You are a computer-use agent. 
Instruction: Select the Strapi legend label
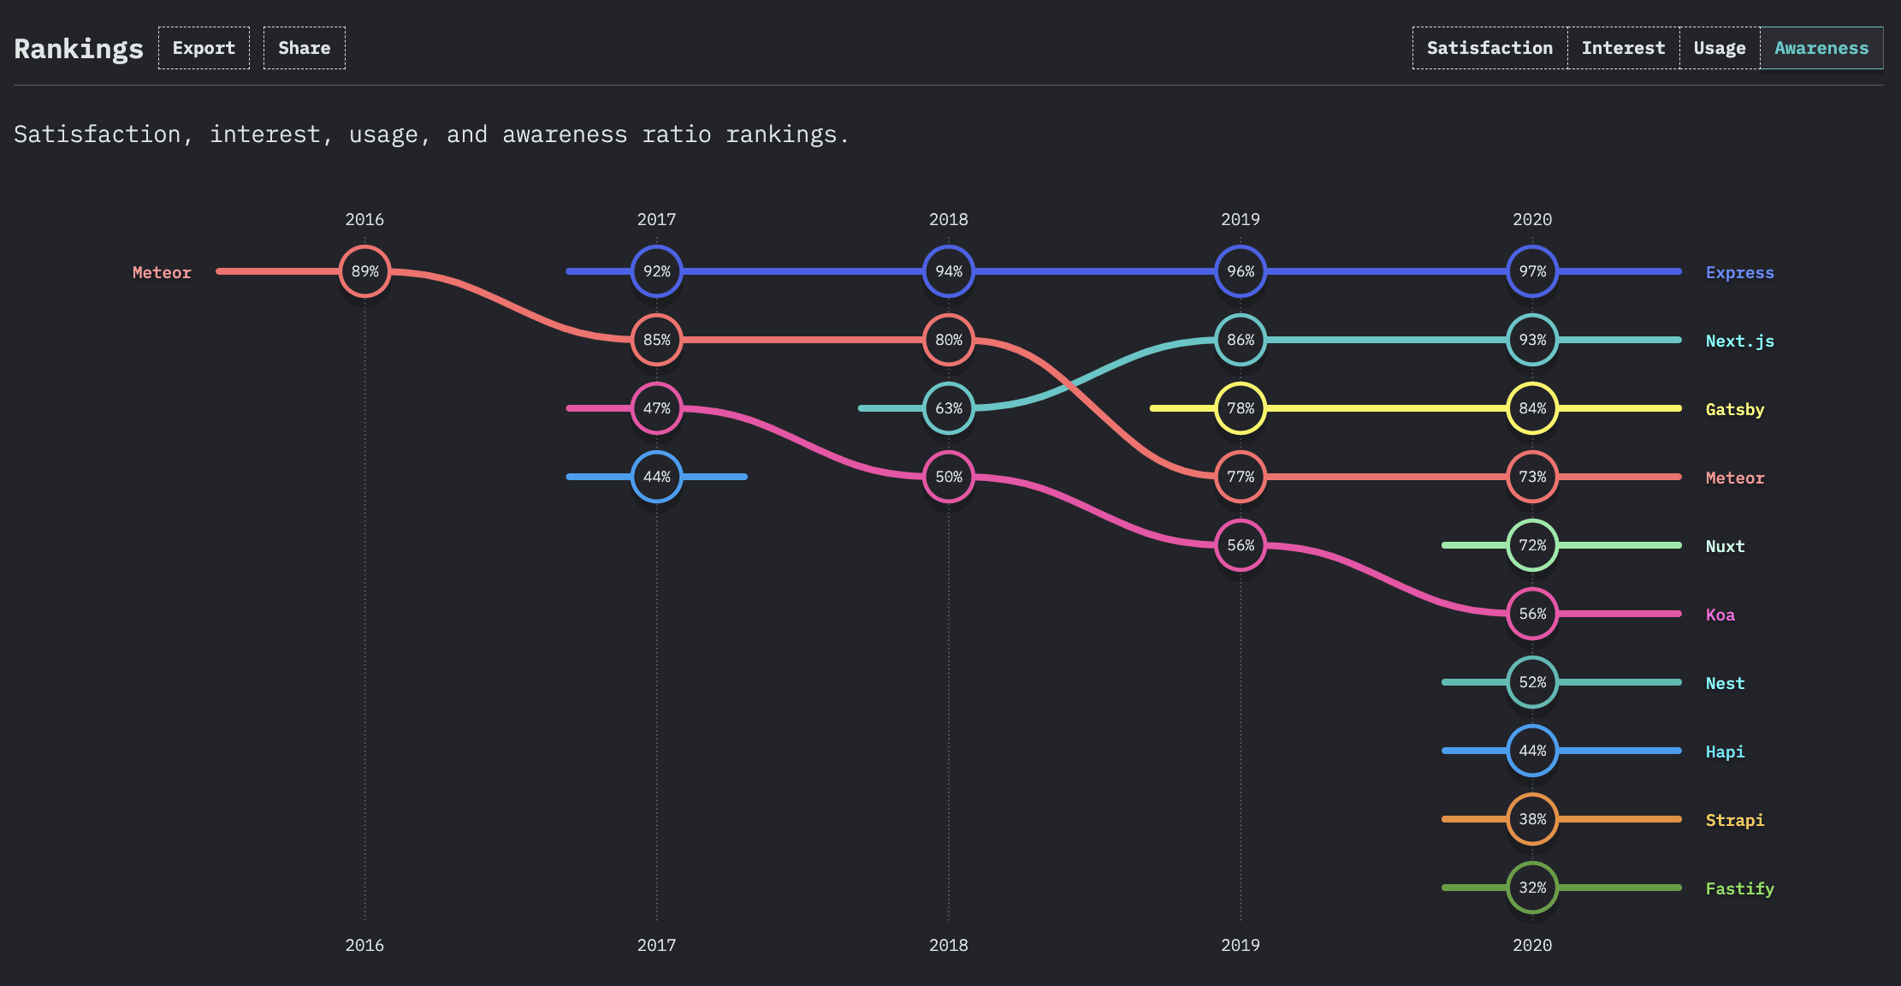[x=1735, y=820]
